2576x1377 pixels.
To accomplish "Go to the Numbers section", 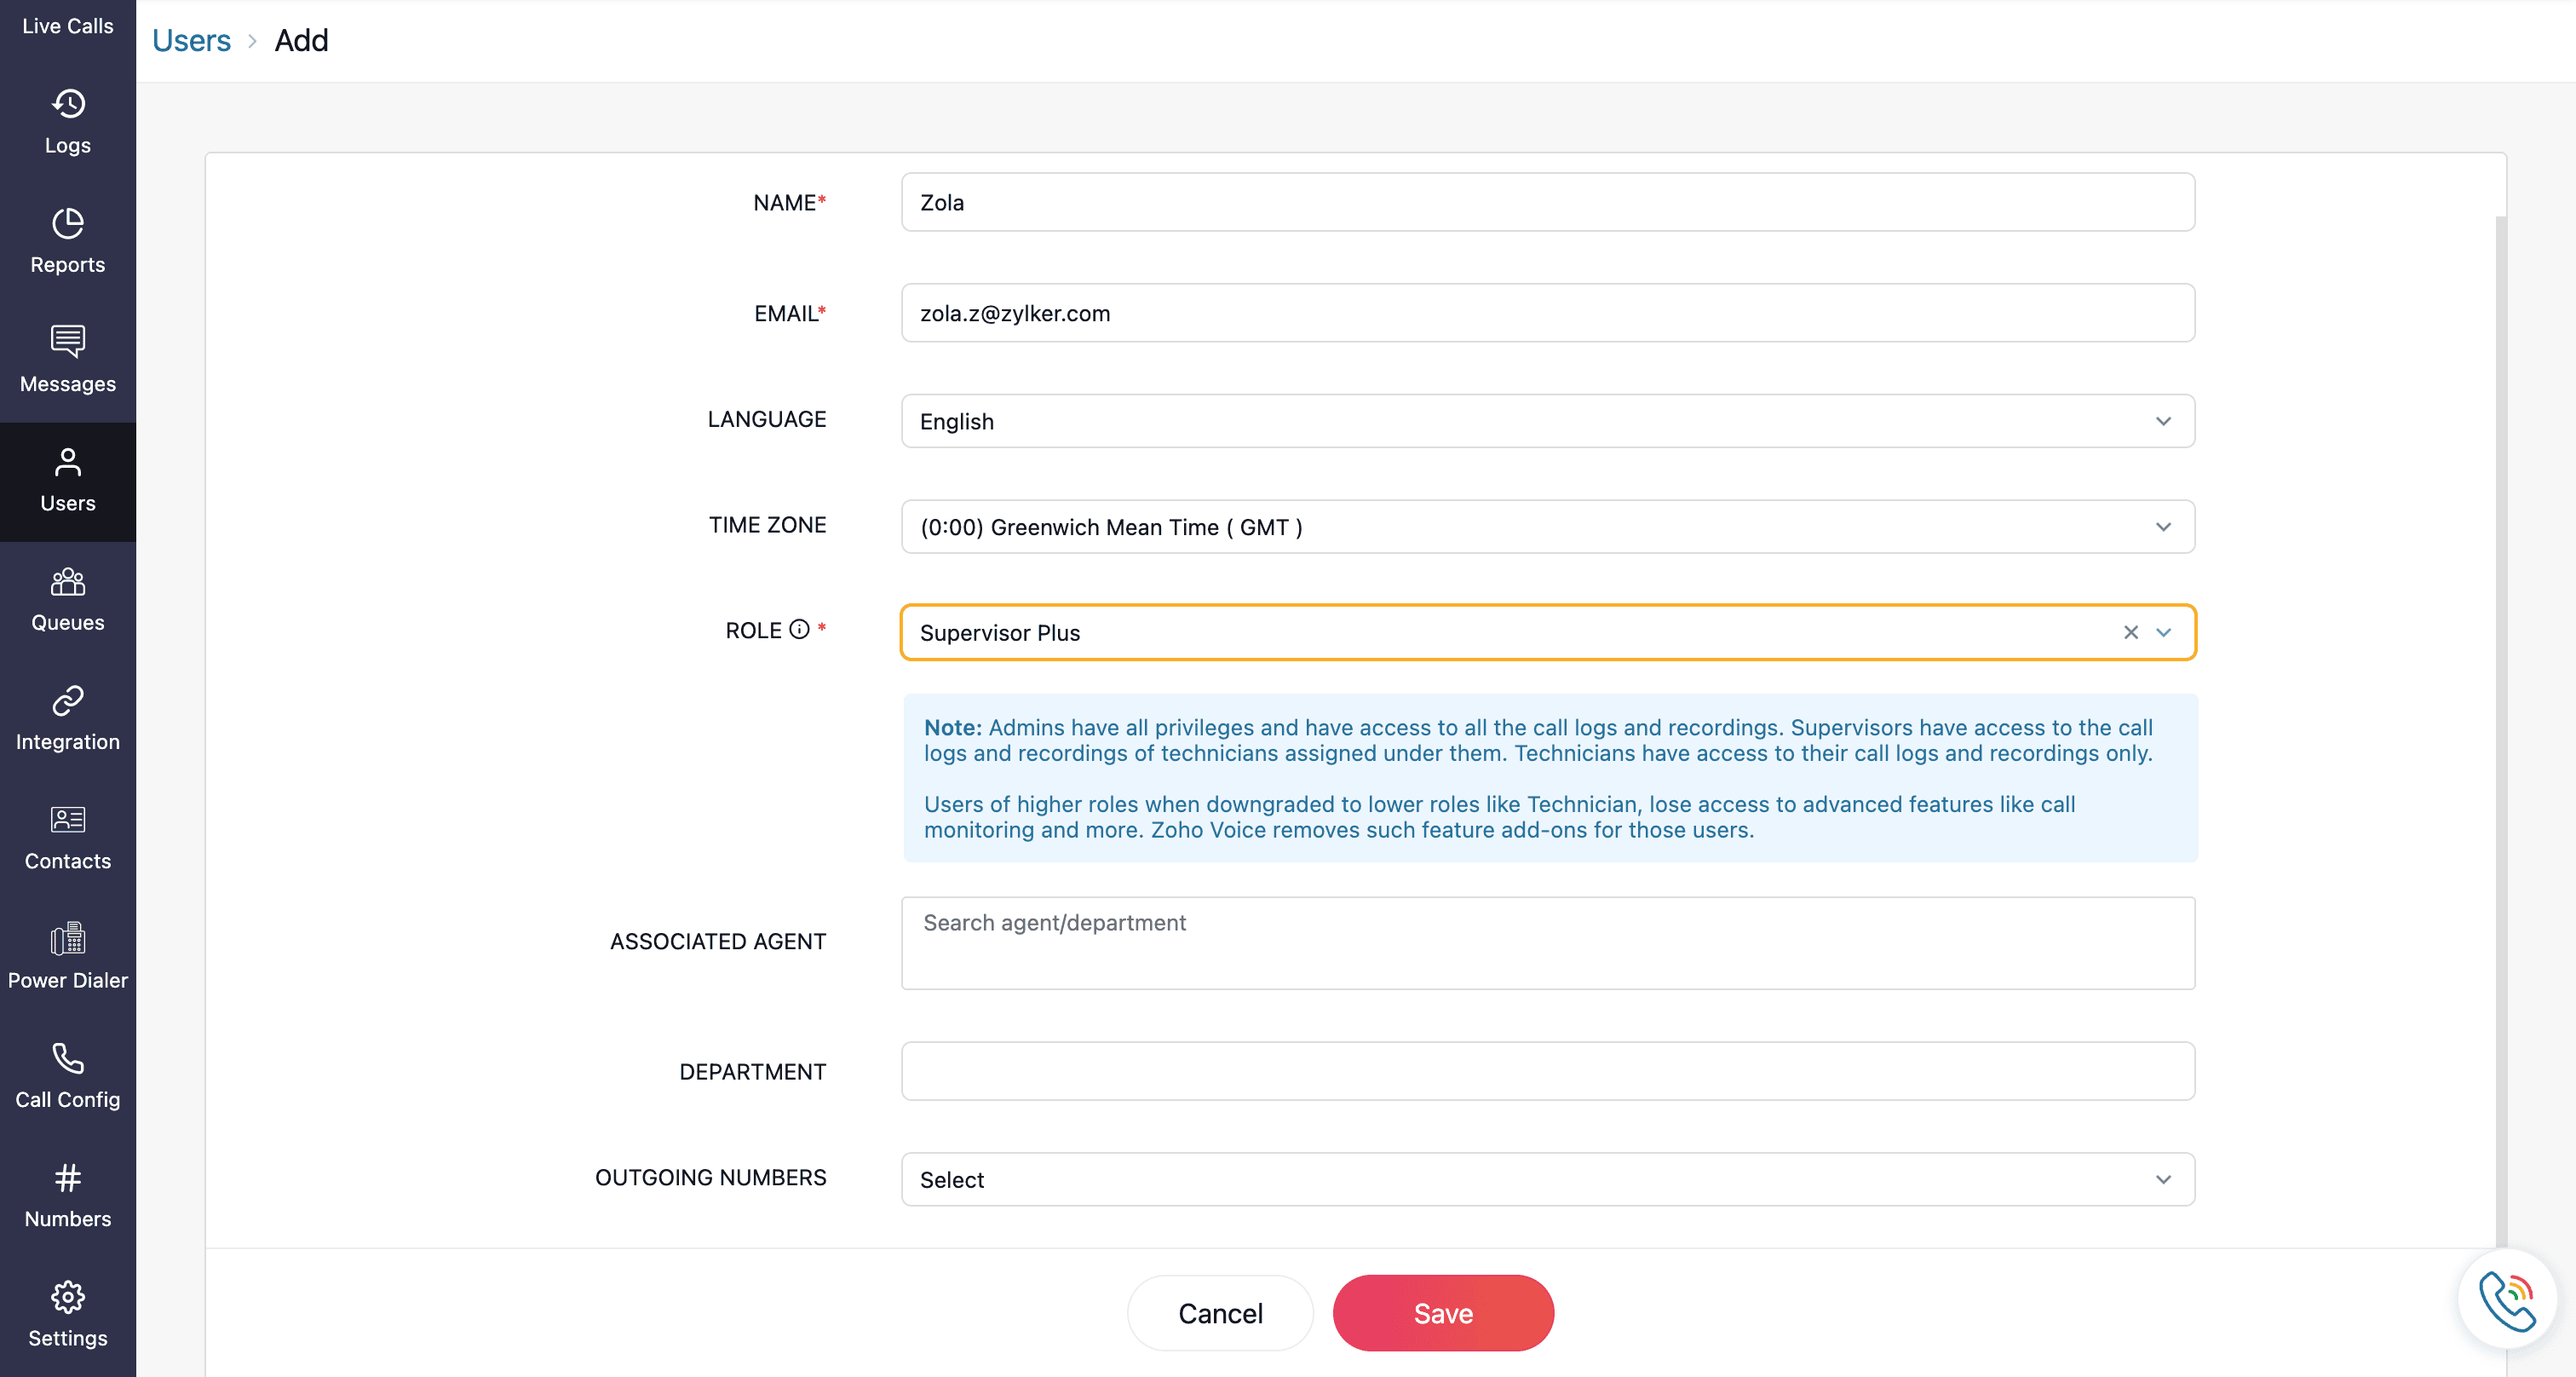I will coord(67,1195).
